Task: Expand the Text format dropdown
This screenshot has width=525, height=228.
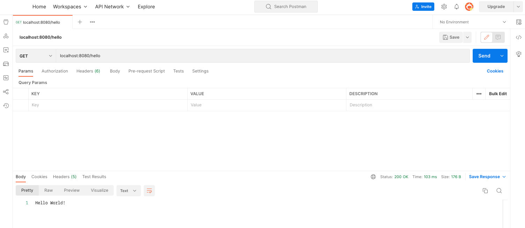Action: coord(128,191)
